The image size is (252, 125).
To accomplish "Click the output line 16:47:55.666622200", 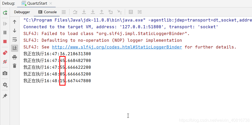I will coord(57,67).
